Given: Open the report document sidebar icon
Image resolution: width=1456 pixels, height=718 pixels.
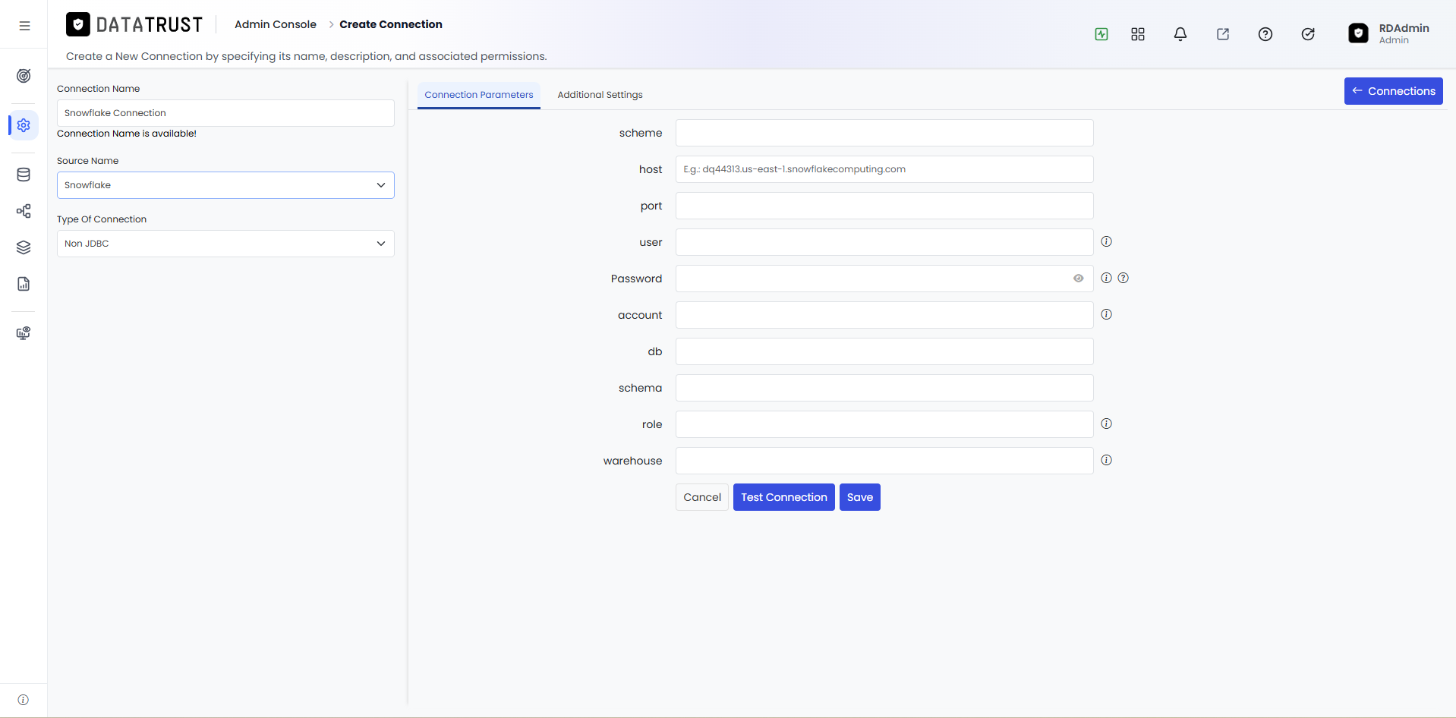Looking at the screenshot, I should (x=24, y=284).
